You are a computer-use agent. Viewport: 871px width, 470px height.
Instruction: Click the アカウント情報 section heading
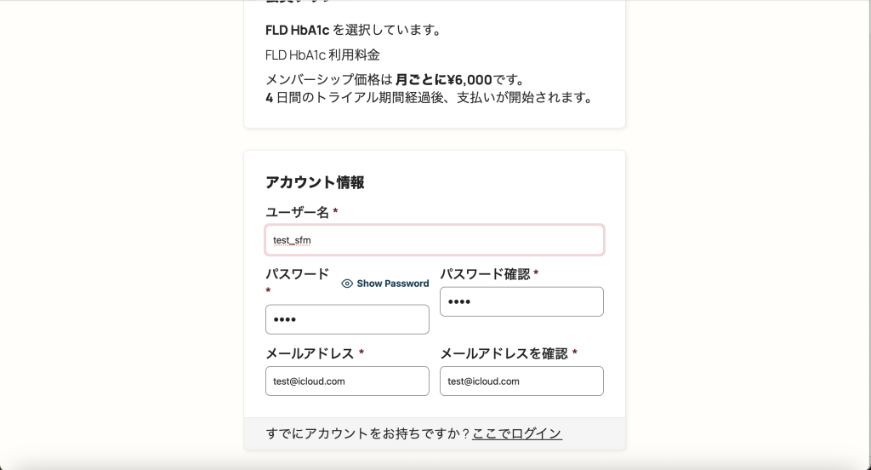click(315, 182)
